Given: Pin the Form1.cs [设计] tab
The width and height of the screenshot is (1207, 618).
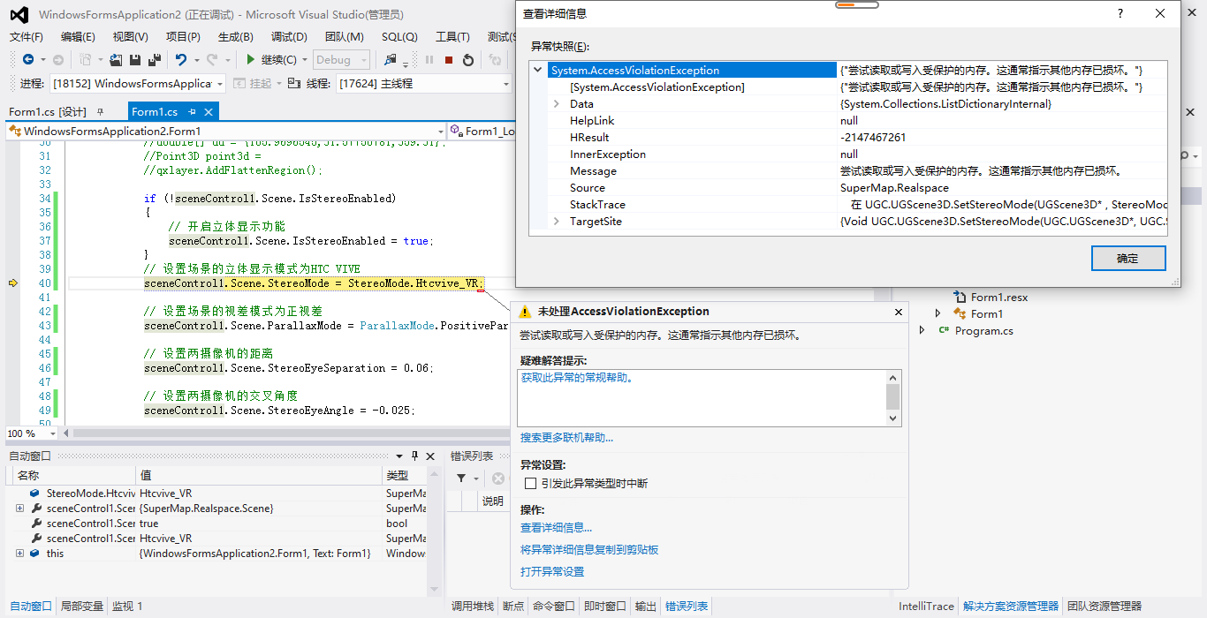Looking at the screenshot, I should [x=100, y=112].
